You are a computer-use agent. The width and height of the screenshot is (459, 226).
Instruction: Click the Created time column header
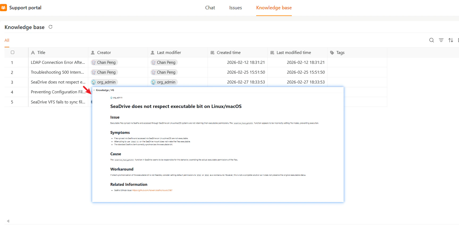pos(238,53)
